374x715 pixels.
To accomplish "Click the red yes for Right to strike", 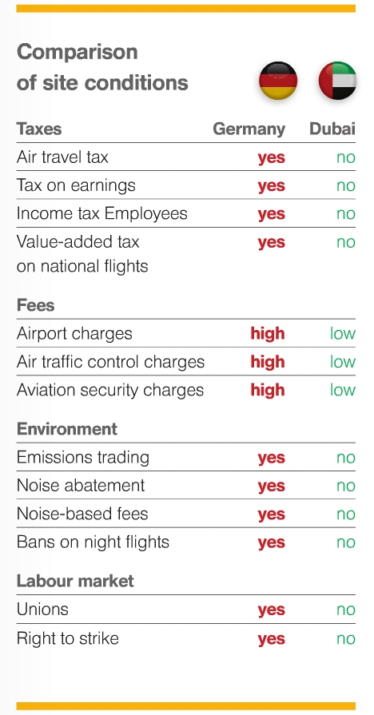I will [272, 639].
